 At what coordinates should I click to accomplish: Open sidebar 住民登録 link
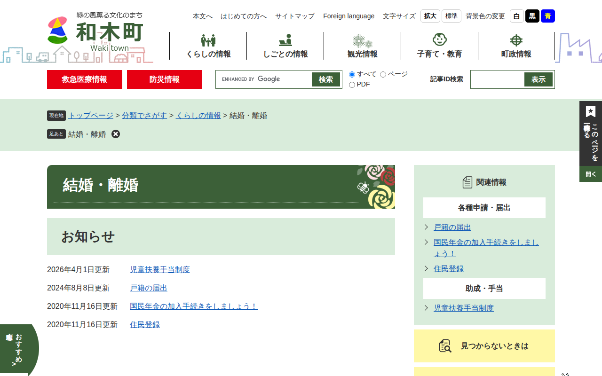tap(449, 269)
